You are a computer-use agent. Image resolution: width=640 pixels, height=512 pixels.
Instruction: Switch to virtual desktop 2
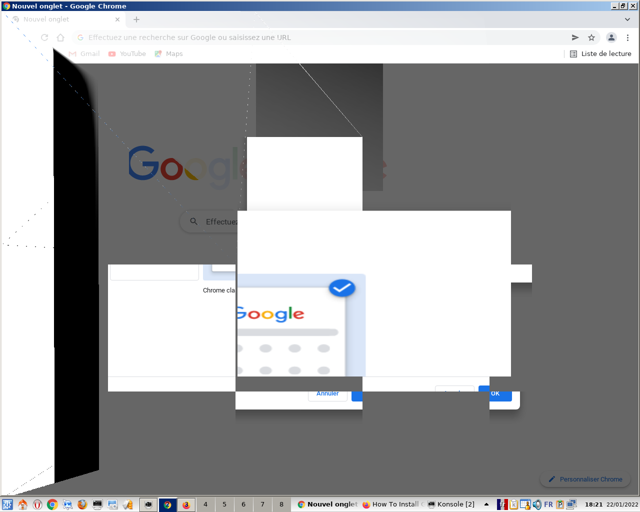(x=167, y=504)
